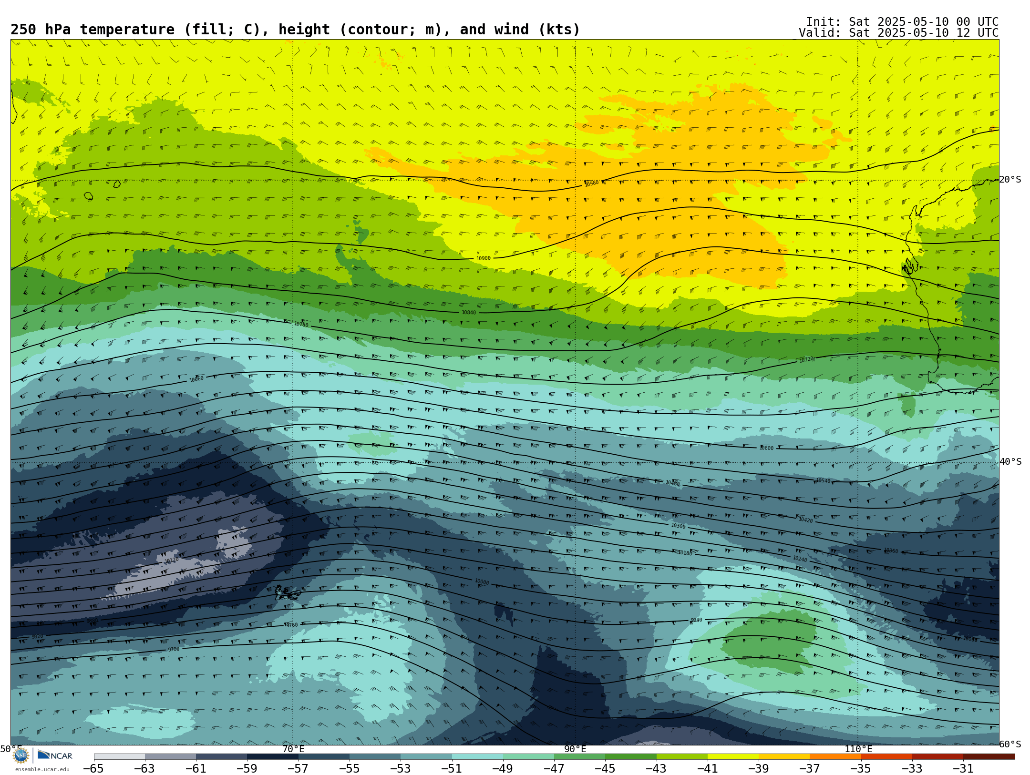Pick the bright yellow -41 to -39 swatch
The image size is (1030, 775).
[x=733, y=756]
